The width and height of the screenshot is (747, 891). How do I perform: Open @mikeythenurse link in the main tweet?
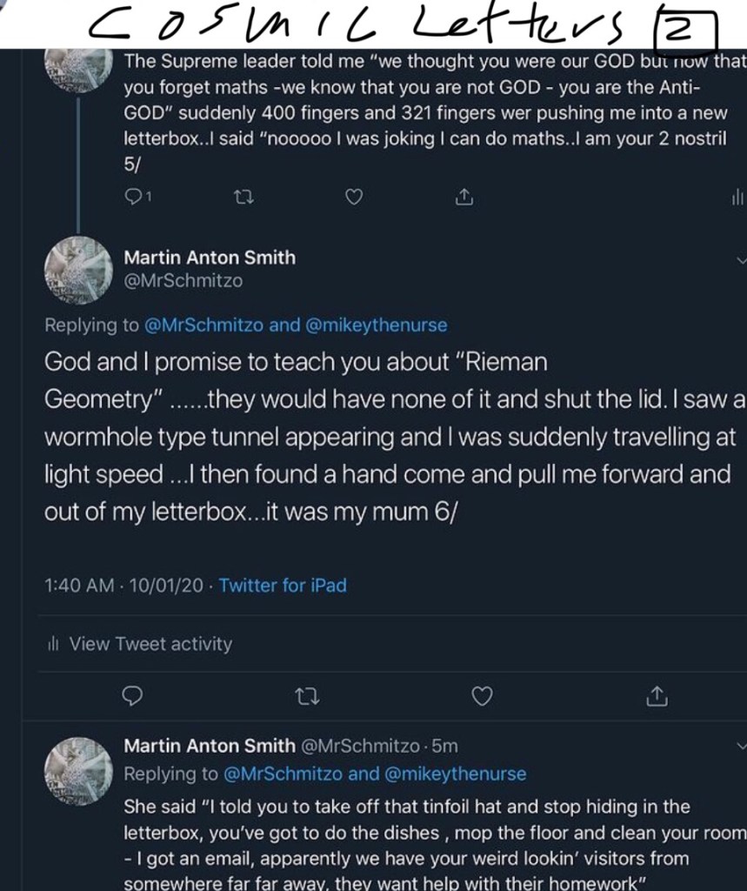point(377,325)
